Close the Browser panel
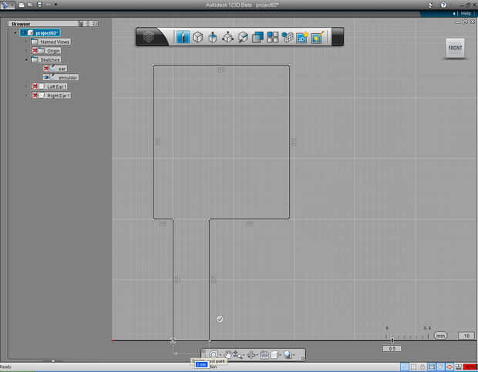Image resolution: width=478 pixels, height=372 pixels. (x=96, y=23)
